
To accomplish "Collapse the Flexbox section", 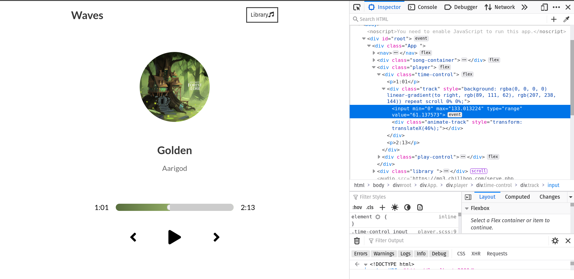I will point(467,209).
